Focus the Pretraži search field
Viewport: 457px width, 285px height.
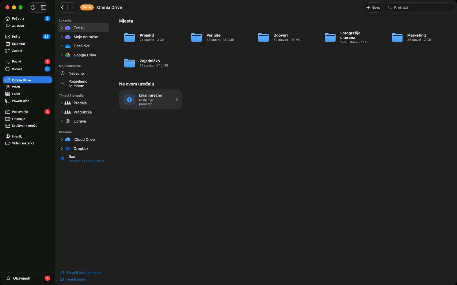[419, 7]
